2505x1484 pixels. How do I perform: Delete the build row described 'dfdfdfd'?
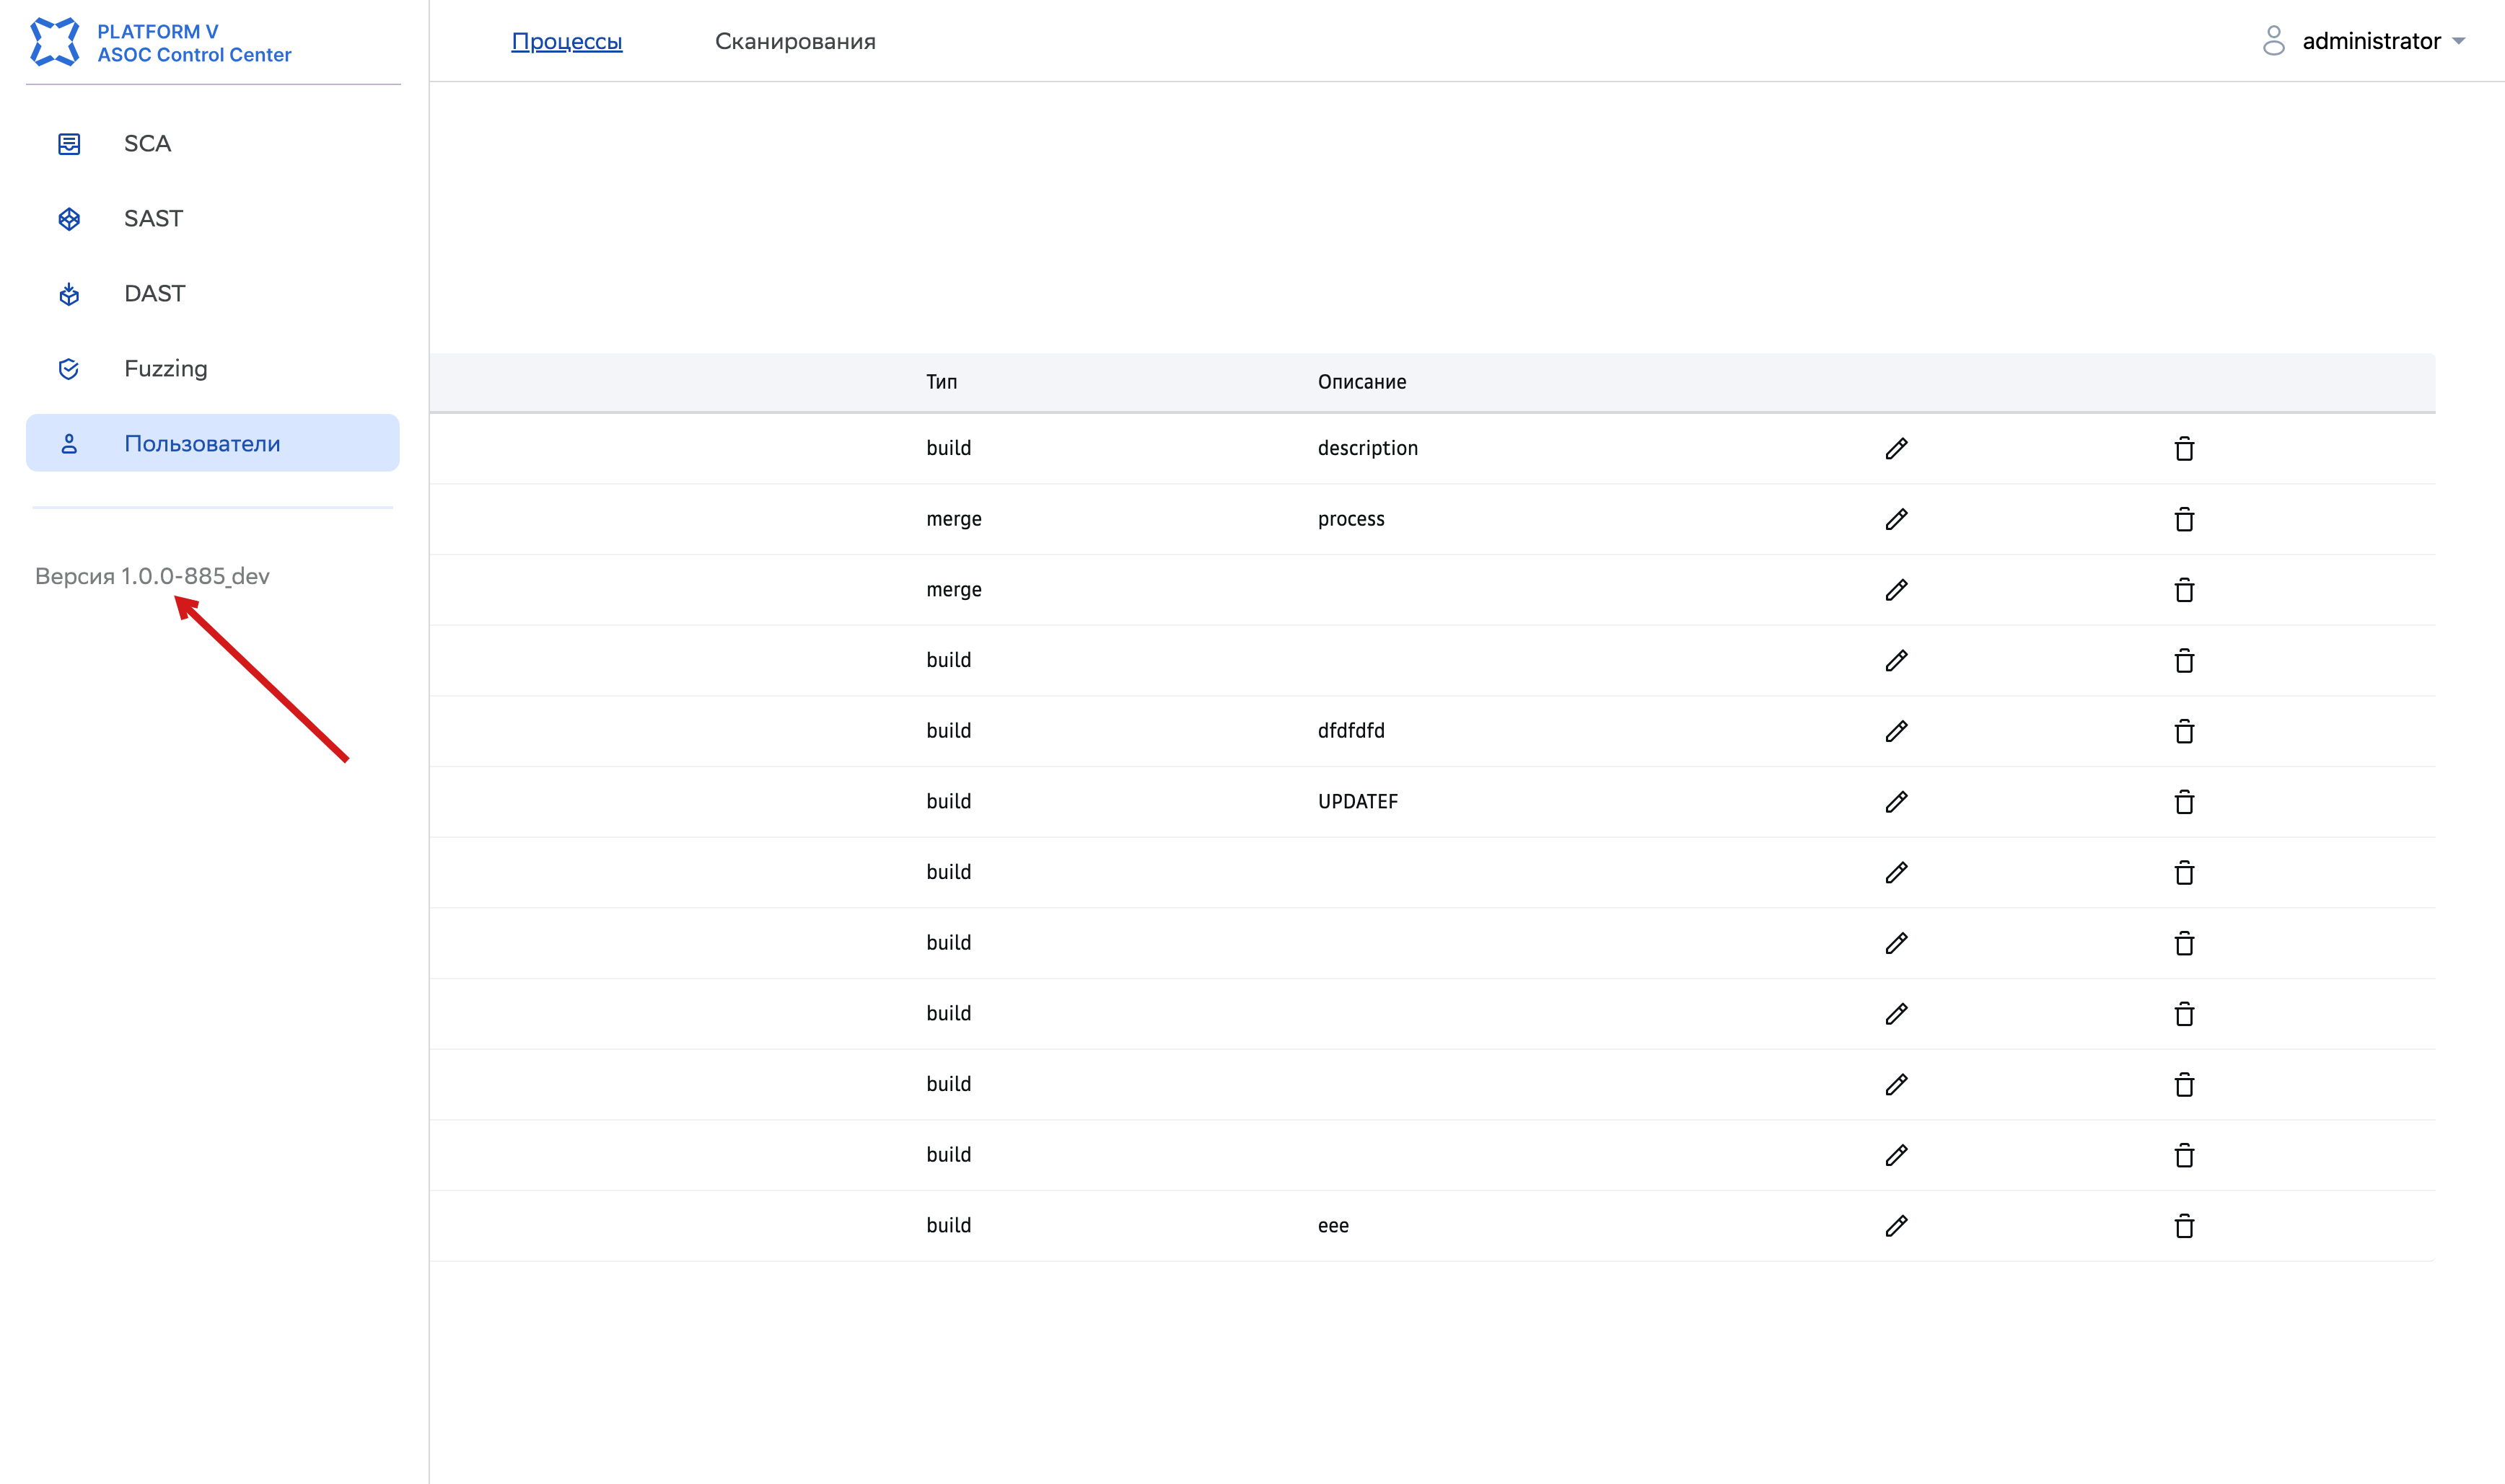pos(2184,731)
